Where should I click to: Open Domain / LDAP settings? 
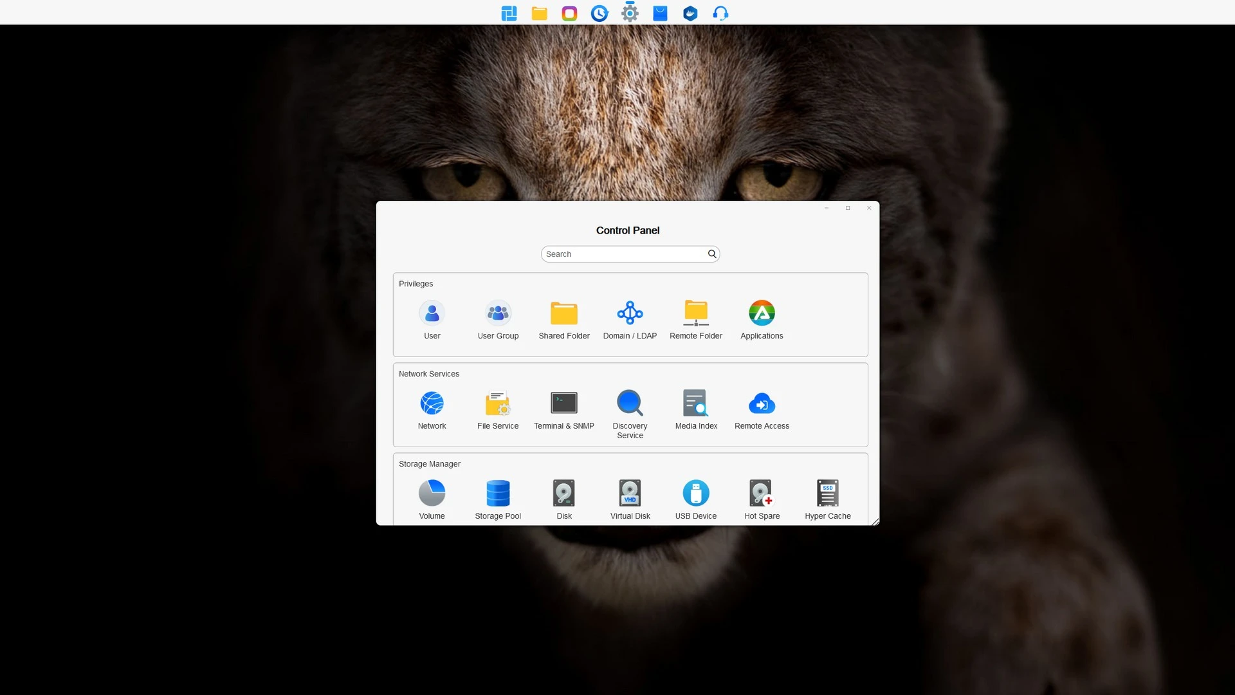tap(630, 313)
